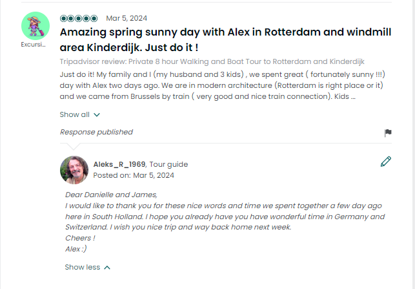Click the flag icon to report review
Screen dimensions: 415x289
coord(388,133)
